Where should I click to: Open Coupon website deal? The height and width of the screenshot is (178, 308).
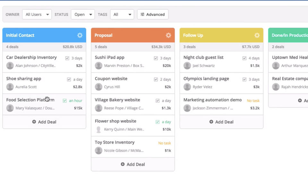tap(111, 79)
